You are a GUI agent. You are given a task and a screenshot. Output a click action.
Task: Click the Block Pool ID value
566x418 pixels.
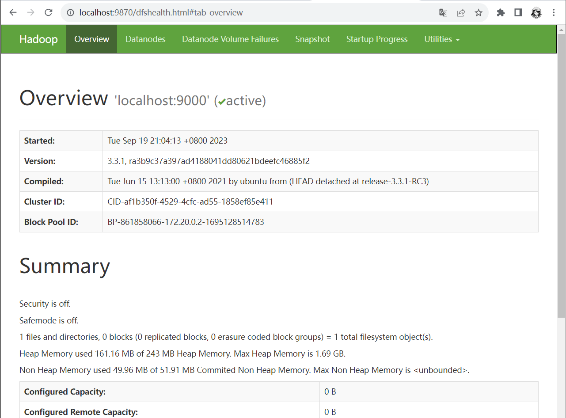point(186,222)
